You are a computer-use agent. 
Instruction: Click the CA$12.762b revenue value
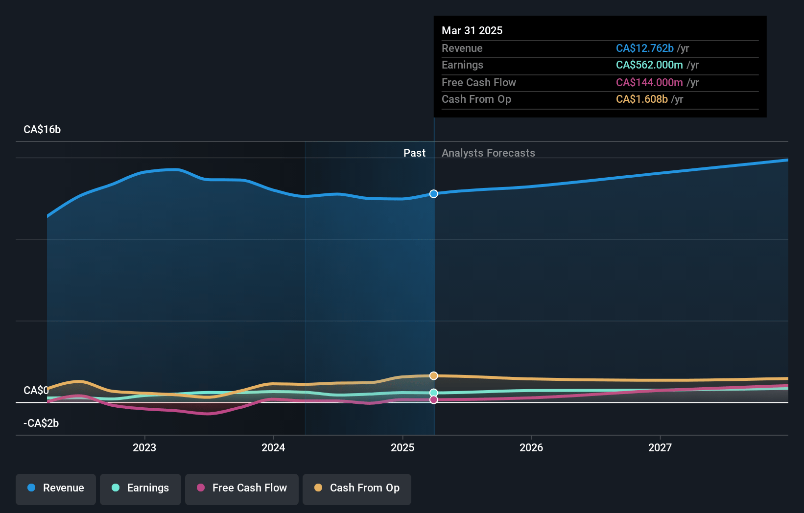coord(645,48)
